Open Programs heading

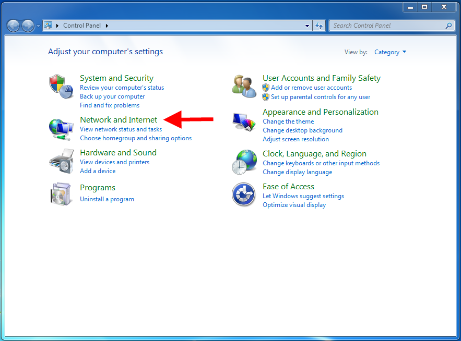tap(98, 188)
